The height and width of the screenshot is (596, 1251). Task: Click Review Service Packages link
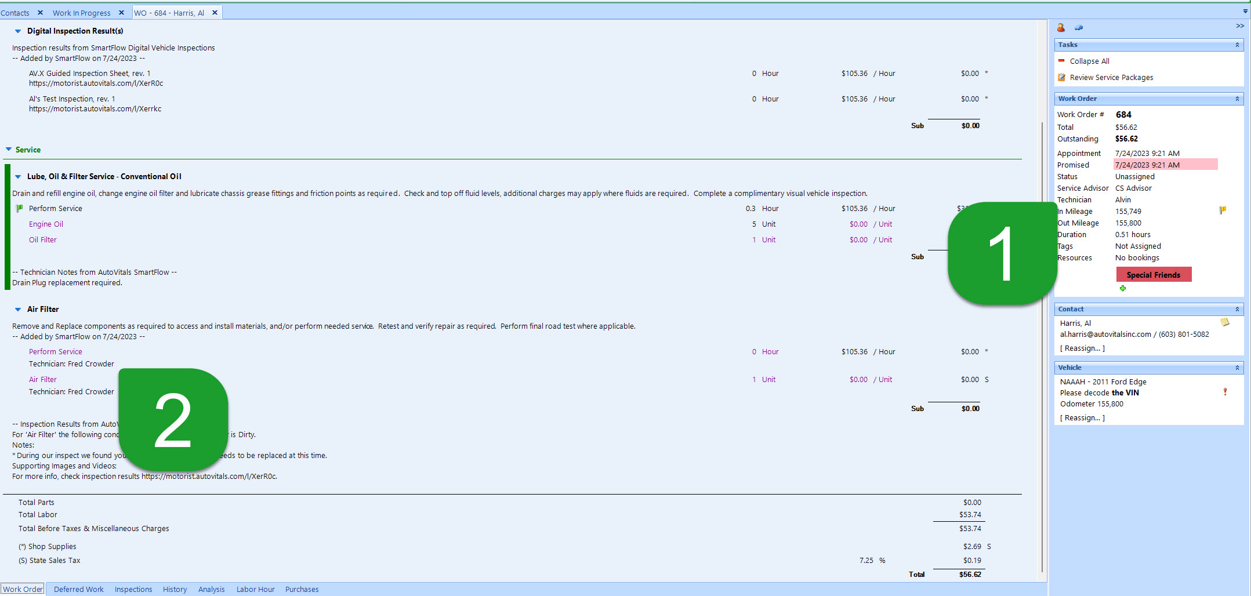pyautogui.click(x=1111, y=77)
